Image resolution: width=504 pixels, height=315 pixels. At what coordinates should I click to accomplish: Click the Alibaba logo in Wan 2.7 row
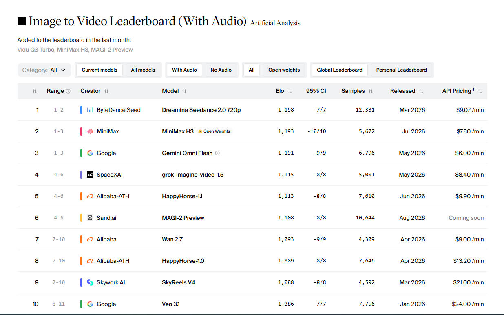90,239
